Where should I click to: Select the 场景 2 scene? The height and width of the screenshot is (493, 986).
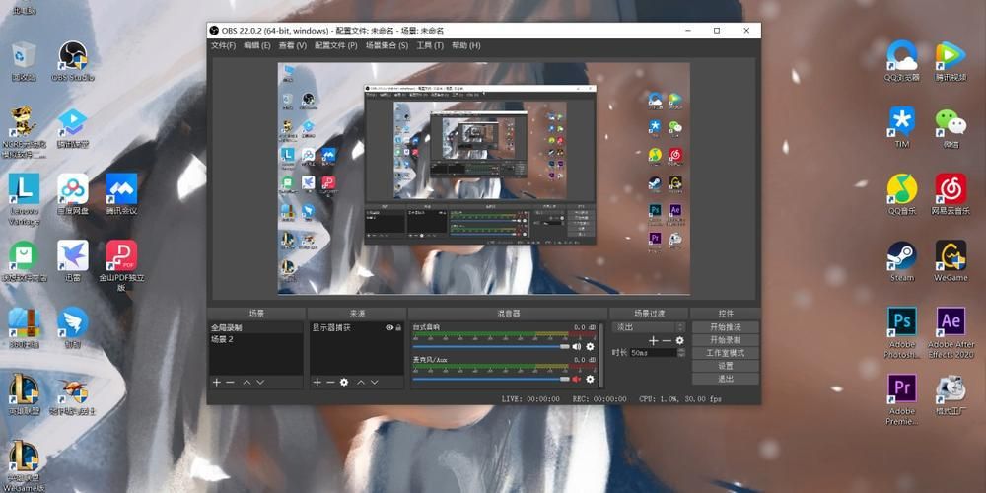click(256, 339)
